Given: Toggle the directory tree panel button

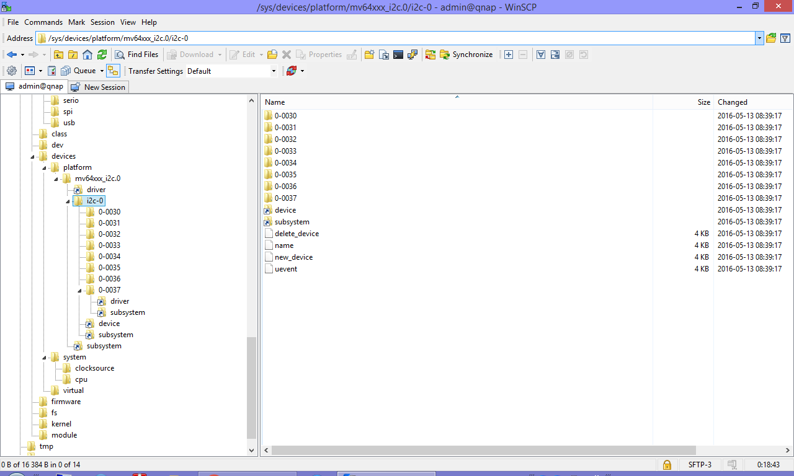Looking at the screenshot, I should (x=112, y=71).
